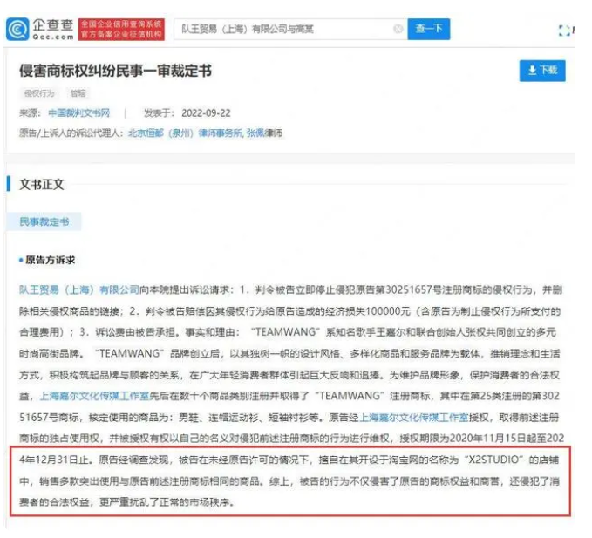Click the 文书正文 section heading
This screenshot has height=538, width=592.
point(42,185)
